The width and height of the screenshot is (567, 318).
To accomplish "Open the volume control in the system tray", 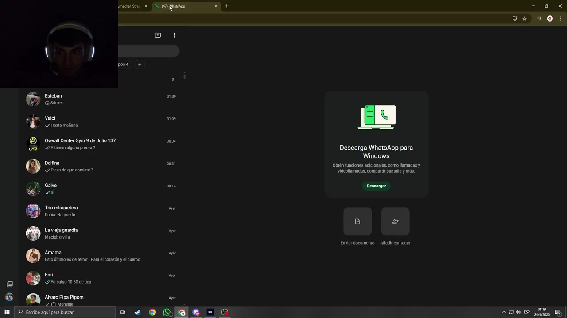I will pyautogui.click(x=518, y=312).
